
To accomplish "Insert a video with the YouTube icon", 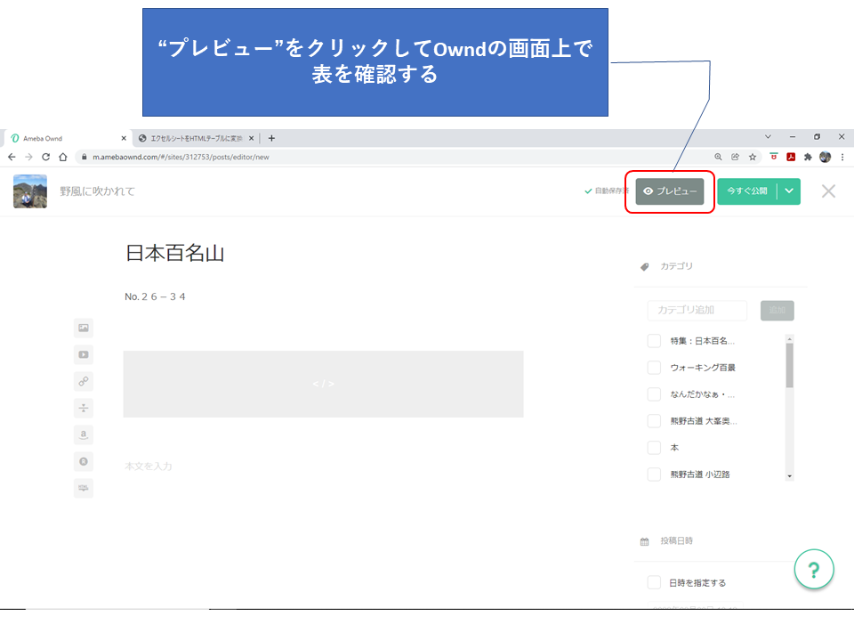I will 84,354.
